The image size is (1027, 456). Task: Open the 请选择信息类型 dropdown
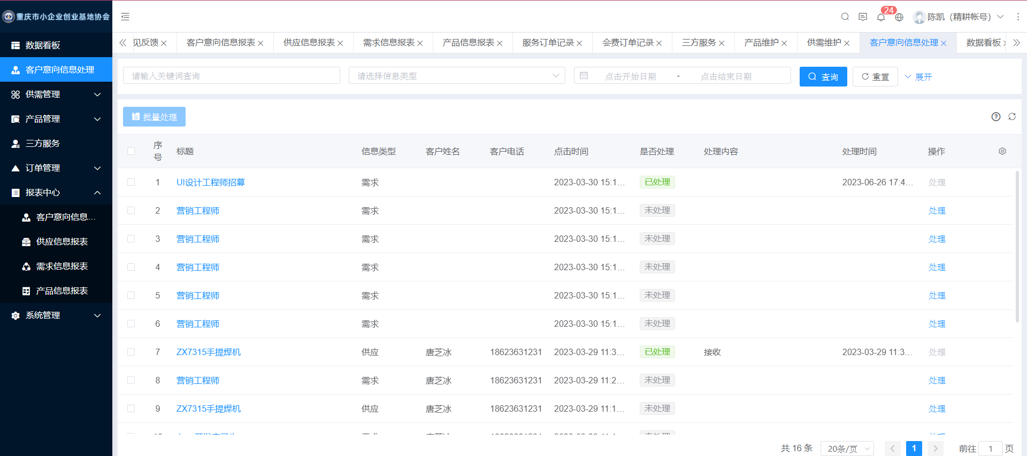pos(457,76)
